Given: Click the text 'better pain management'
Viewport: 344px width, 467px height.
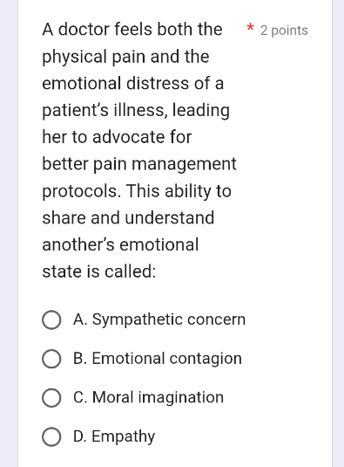Looking at the screenshot, I should [x=139, y=164].
